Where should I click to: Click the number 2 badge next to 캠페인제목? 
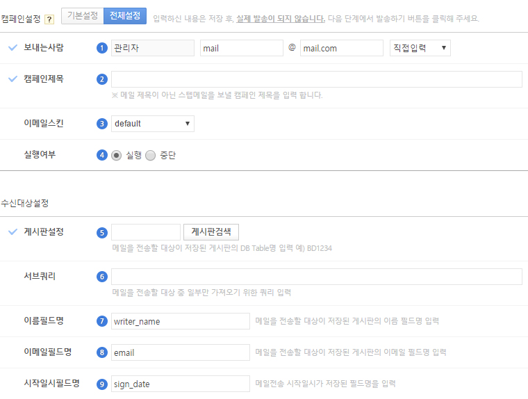click(102, 79)
